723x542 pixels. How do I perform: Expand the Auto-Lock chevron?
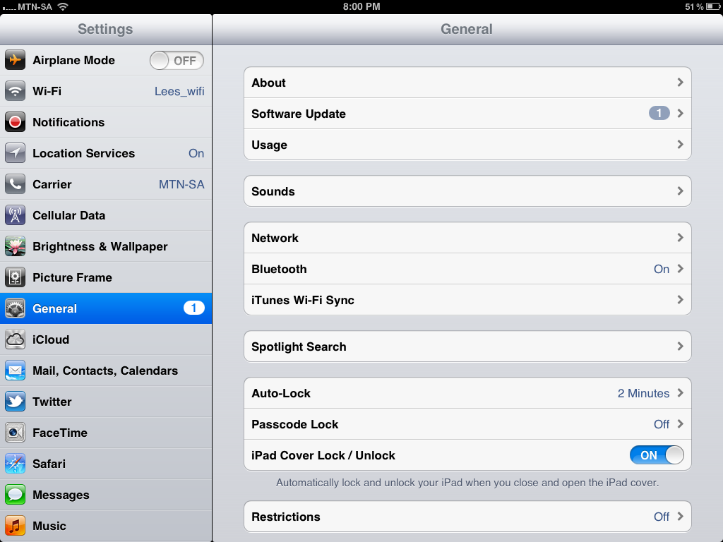[x=680, y=393]
